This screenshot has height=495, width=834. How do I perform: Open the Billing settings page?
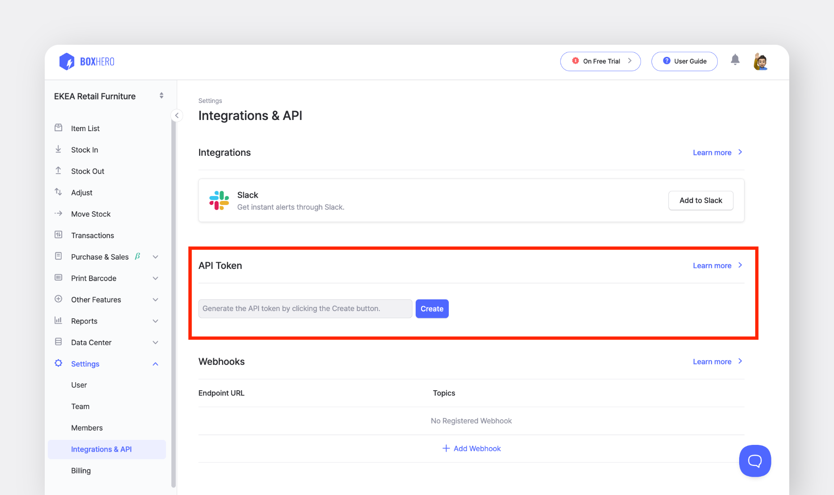[x=81, y=470]
